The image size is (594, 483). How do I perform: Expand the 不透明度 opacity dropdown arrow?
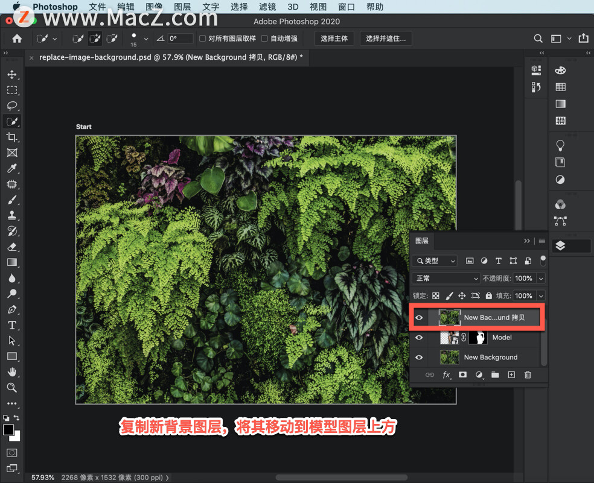coord(540,279)
